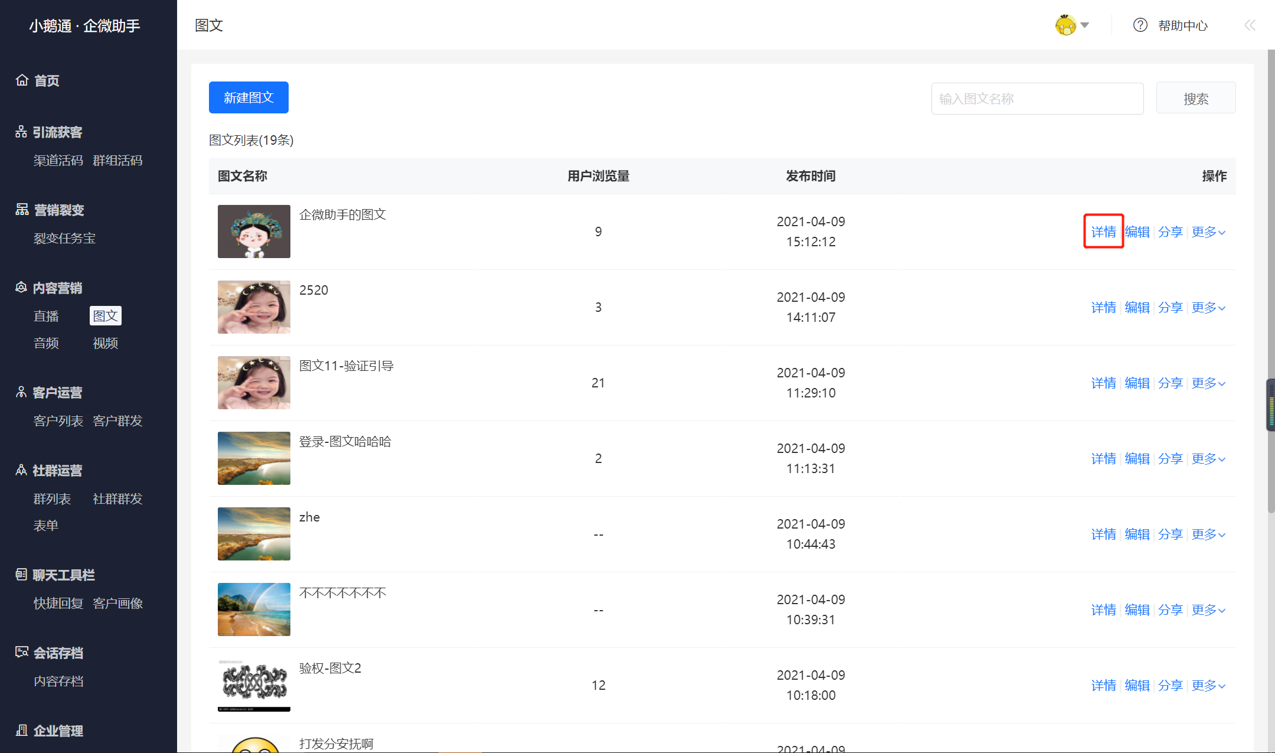The height and width of the screenshot is (753, 1275).
Task: Click thumbnail of 登录-图文哈哈哈
Action: (254, 458)
